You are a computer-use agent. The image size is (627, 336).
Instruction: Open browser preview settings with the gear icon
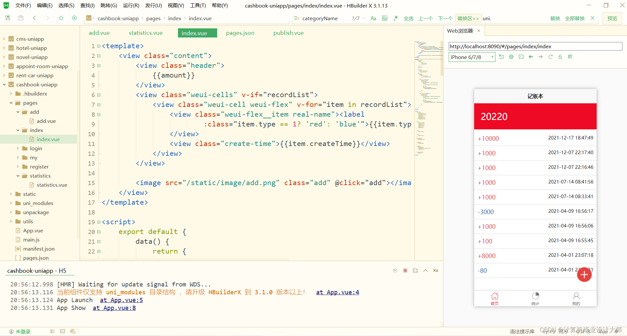pyautogui.click(x=511, y=57)
